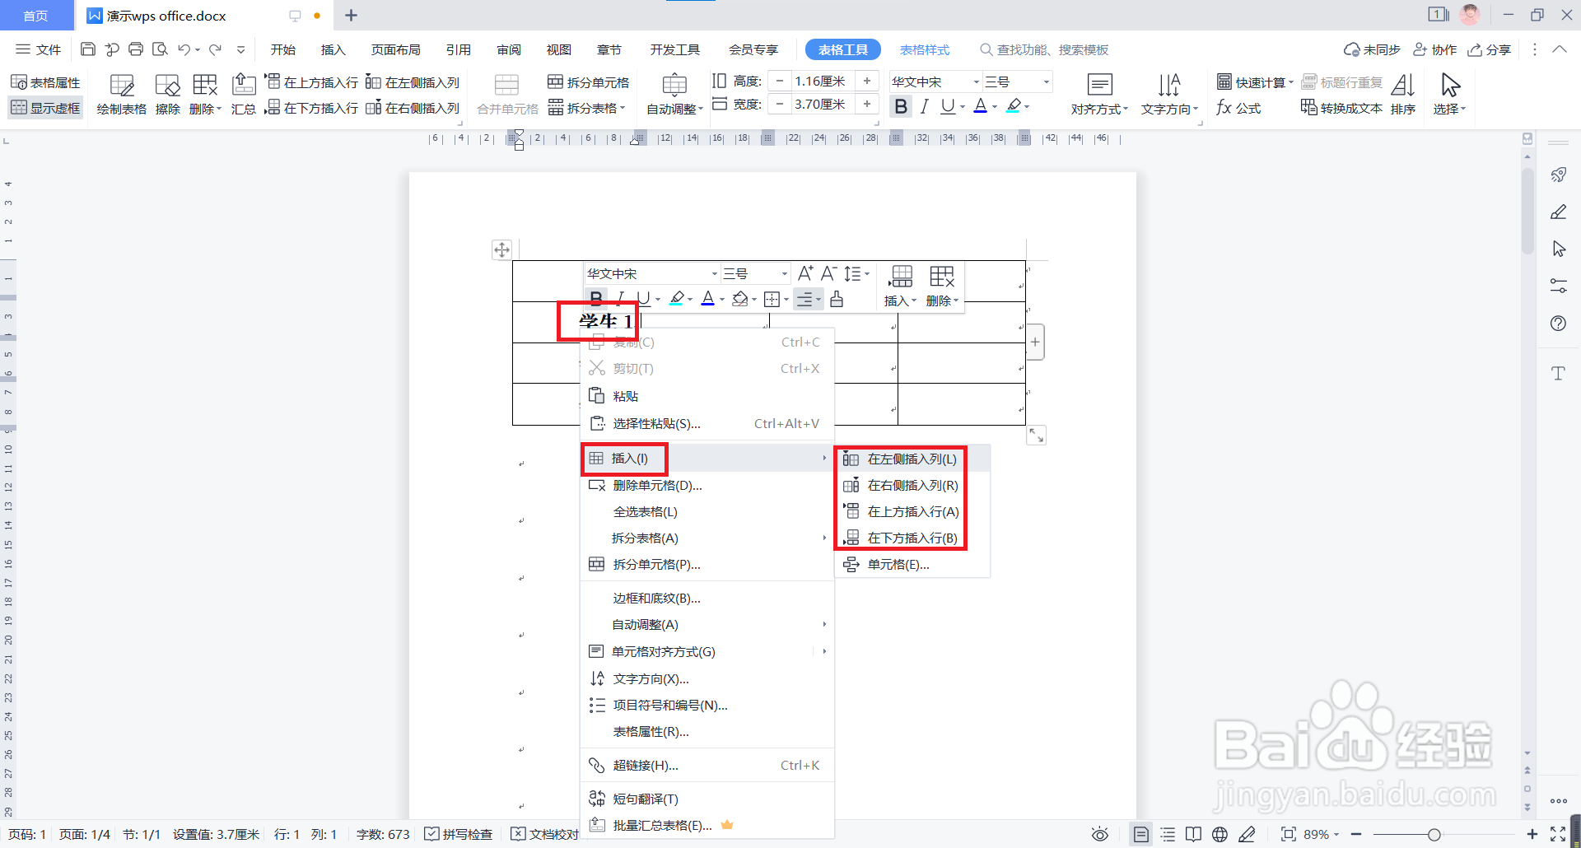Click the 分享 share button
The height and width of the screenshot is (848, 1581).
coord(1489,49)
